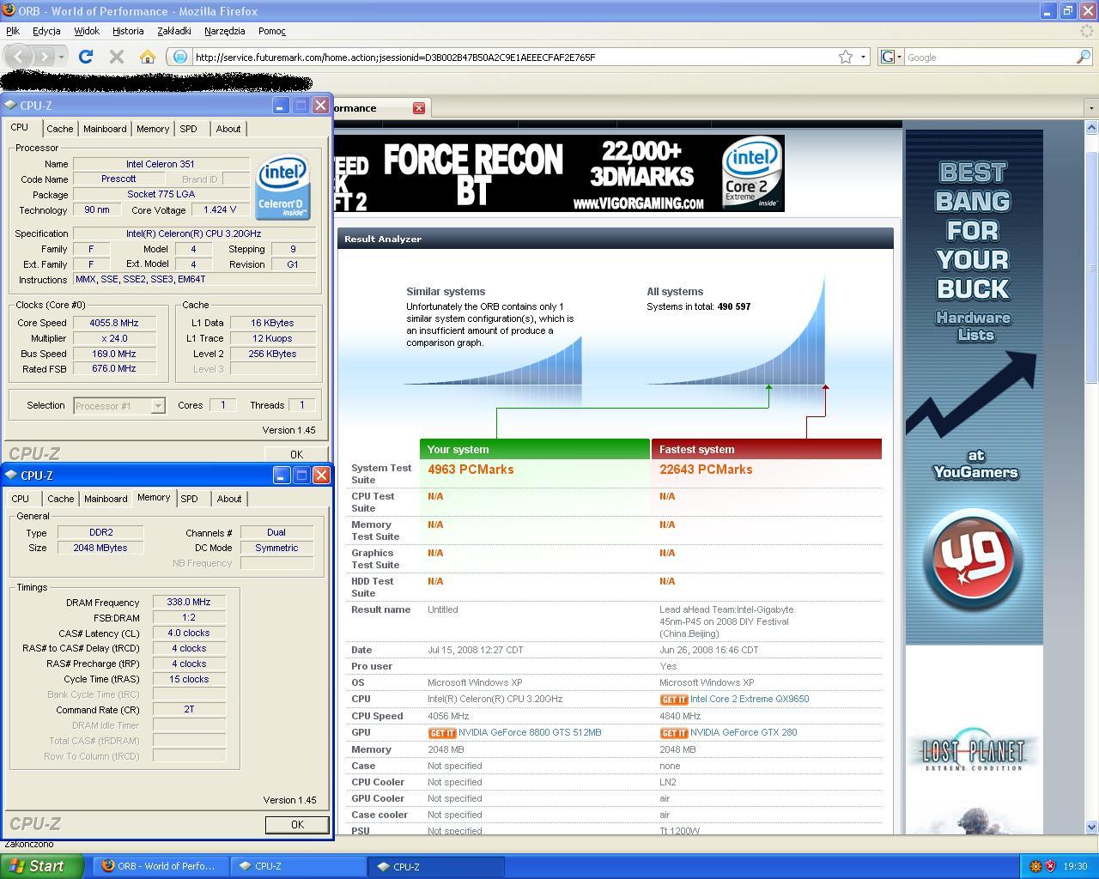Switch to ORB Firefox taskbar button
The height and width of the screenshot is (879, 1099).
click(161, 866)
